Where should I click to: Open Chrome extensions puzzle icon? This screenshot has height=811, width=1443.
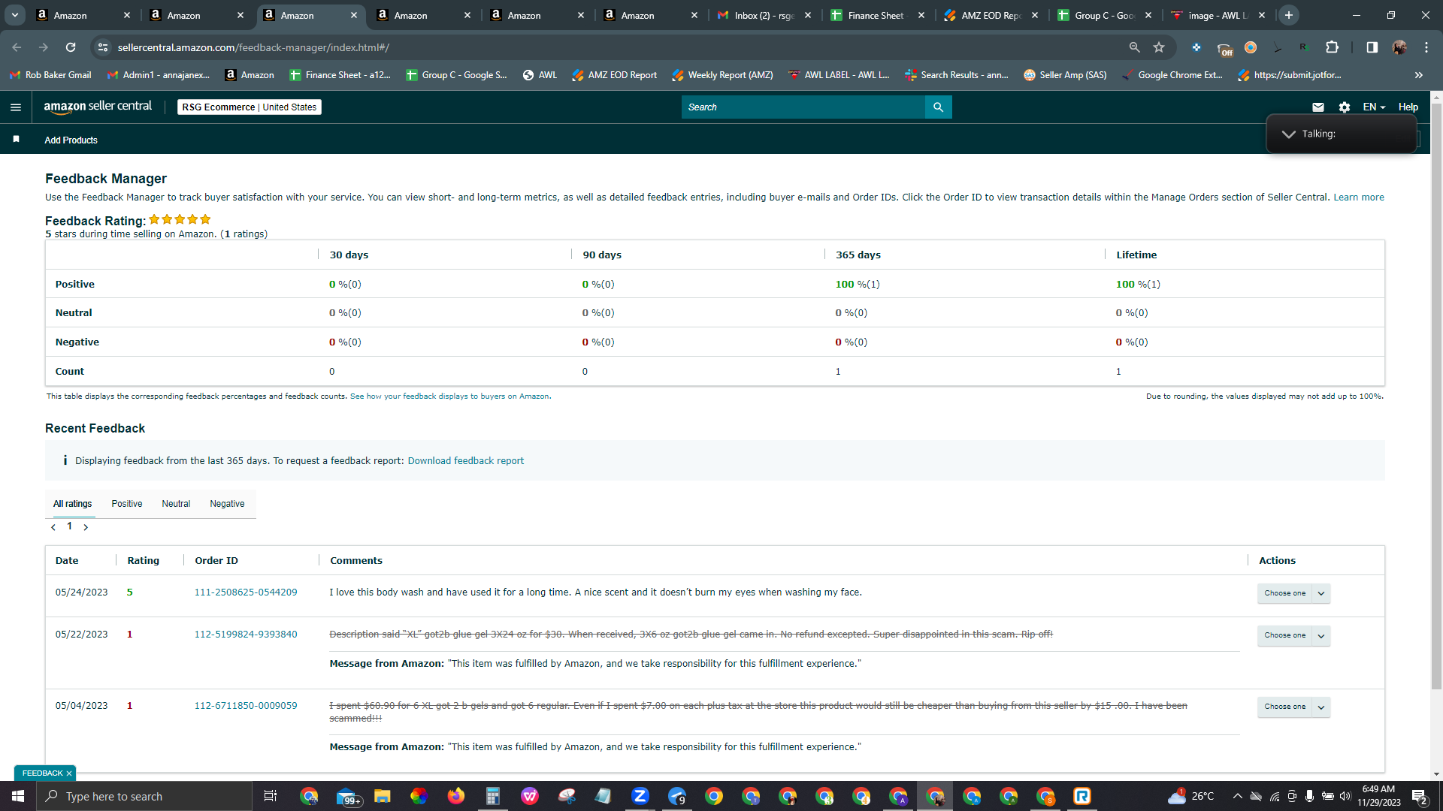point(1332,47)
